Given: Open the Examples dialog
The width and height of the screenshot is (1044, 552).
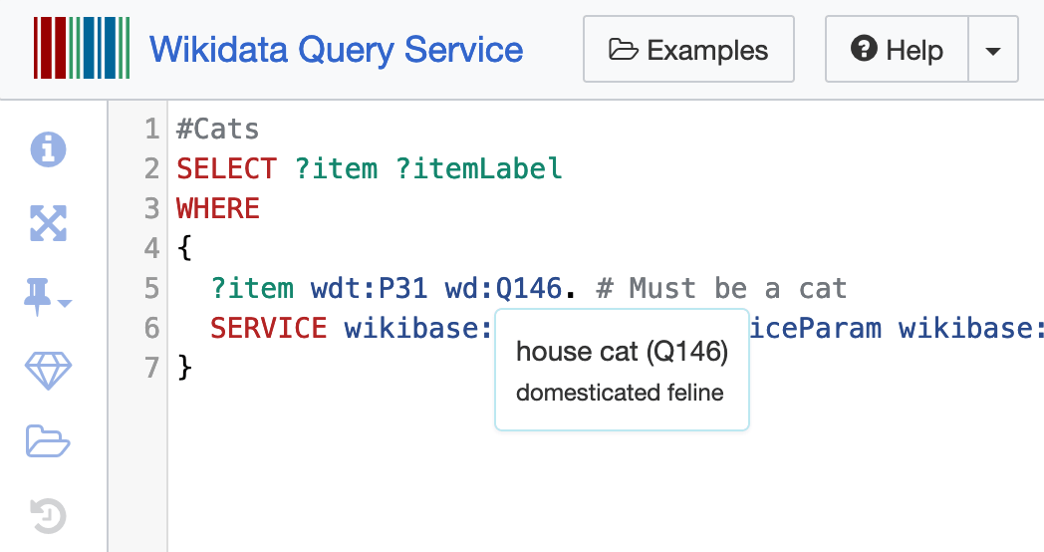Looking at the screenshot, I should tap(688, 49).
